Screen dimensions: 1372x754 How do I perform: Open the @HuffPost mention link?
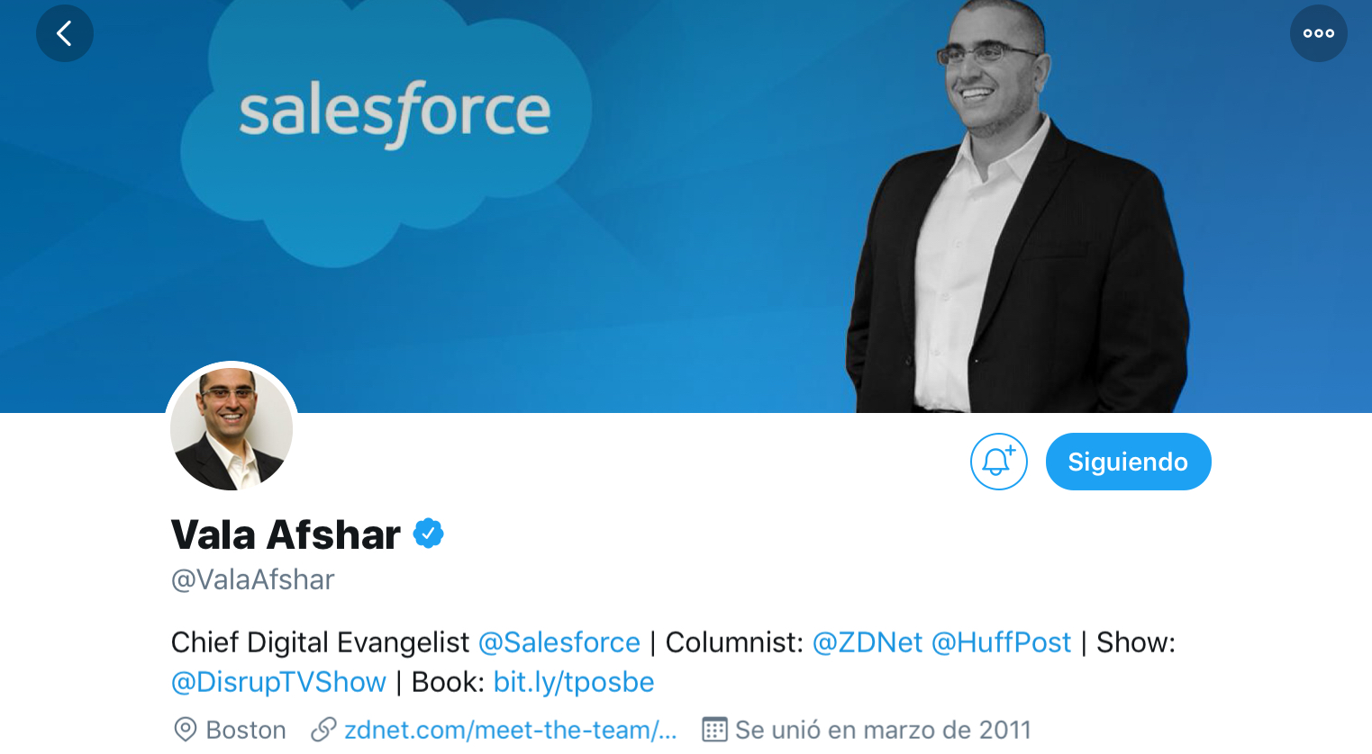tap(1001, 642)
